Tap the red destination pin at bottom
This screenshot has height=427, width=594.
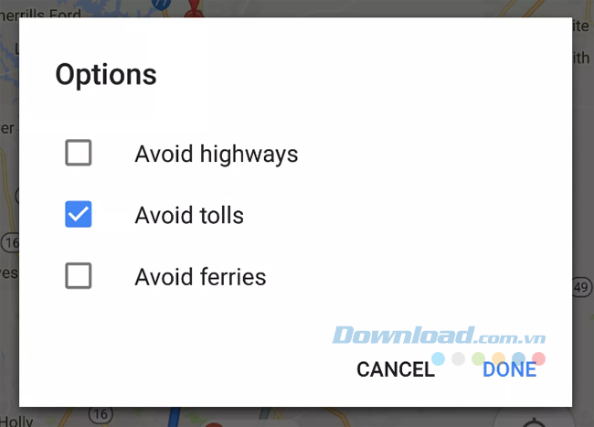tap(216, 423)
